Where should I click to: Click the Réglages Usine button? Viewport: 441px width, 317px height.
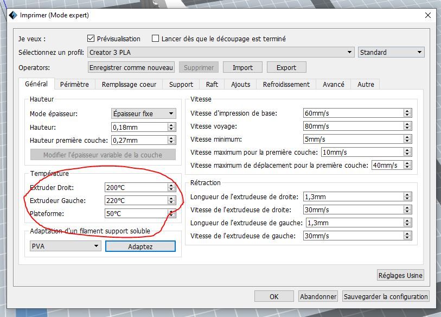(400, 275)
